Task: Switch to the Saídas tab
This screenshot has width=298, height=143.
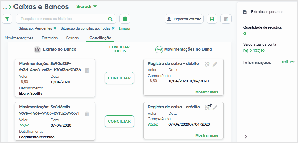Action: pyautogui.click(x=73, y=38)
